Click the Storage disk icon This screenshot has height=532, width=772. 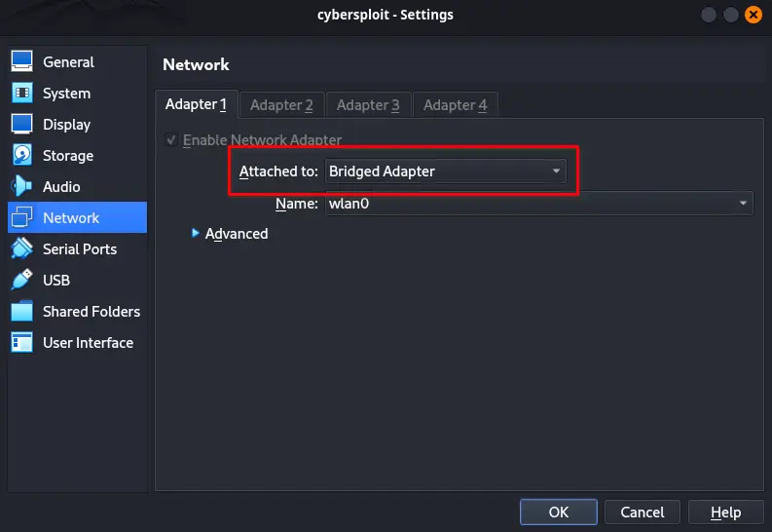pos(21,155)
